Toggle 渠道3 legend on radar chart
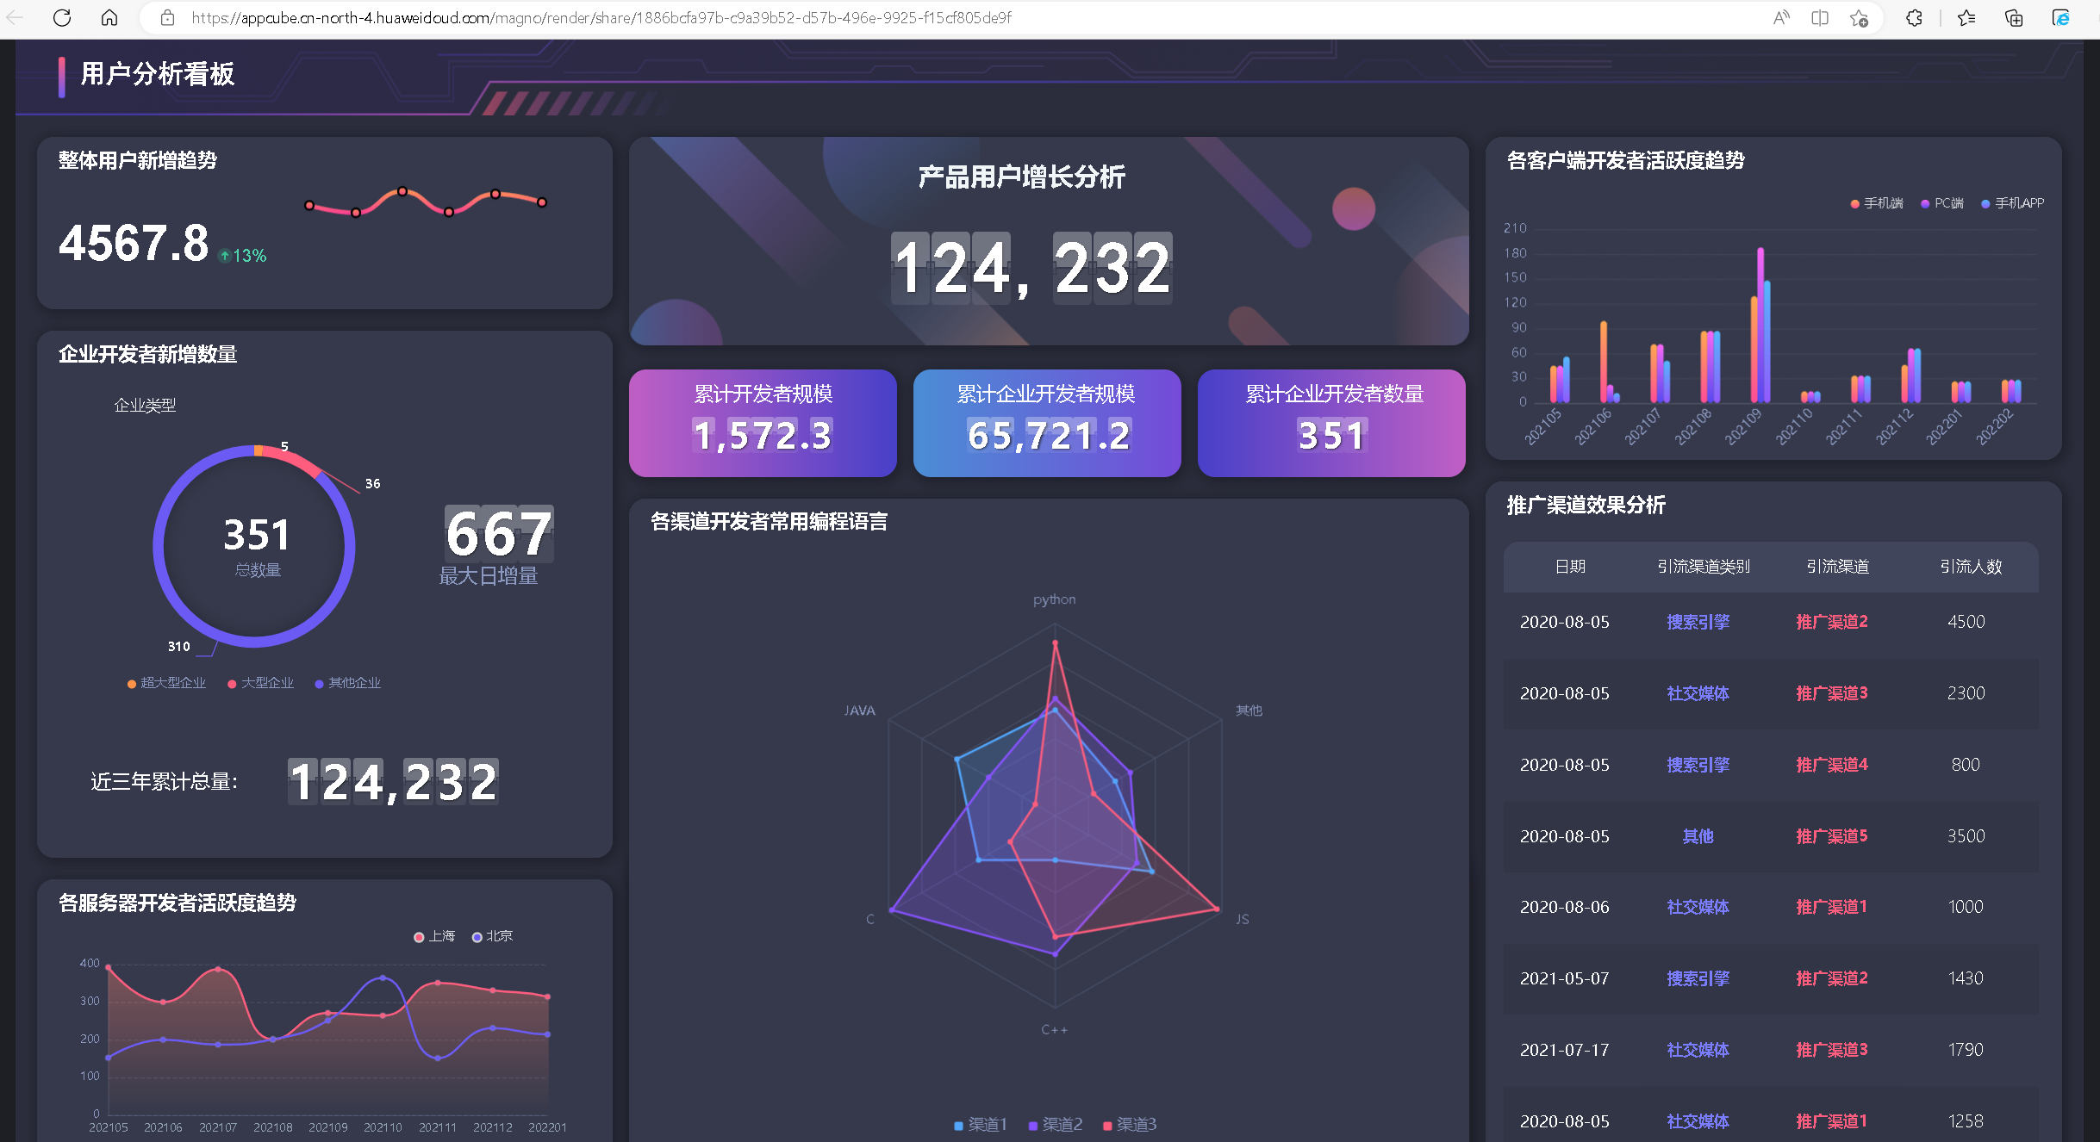Image resolution: width=2100 pixels, height=1142 pixels. click(1129, 1124)
